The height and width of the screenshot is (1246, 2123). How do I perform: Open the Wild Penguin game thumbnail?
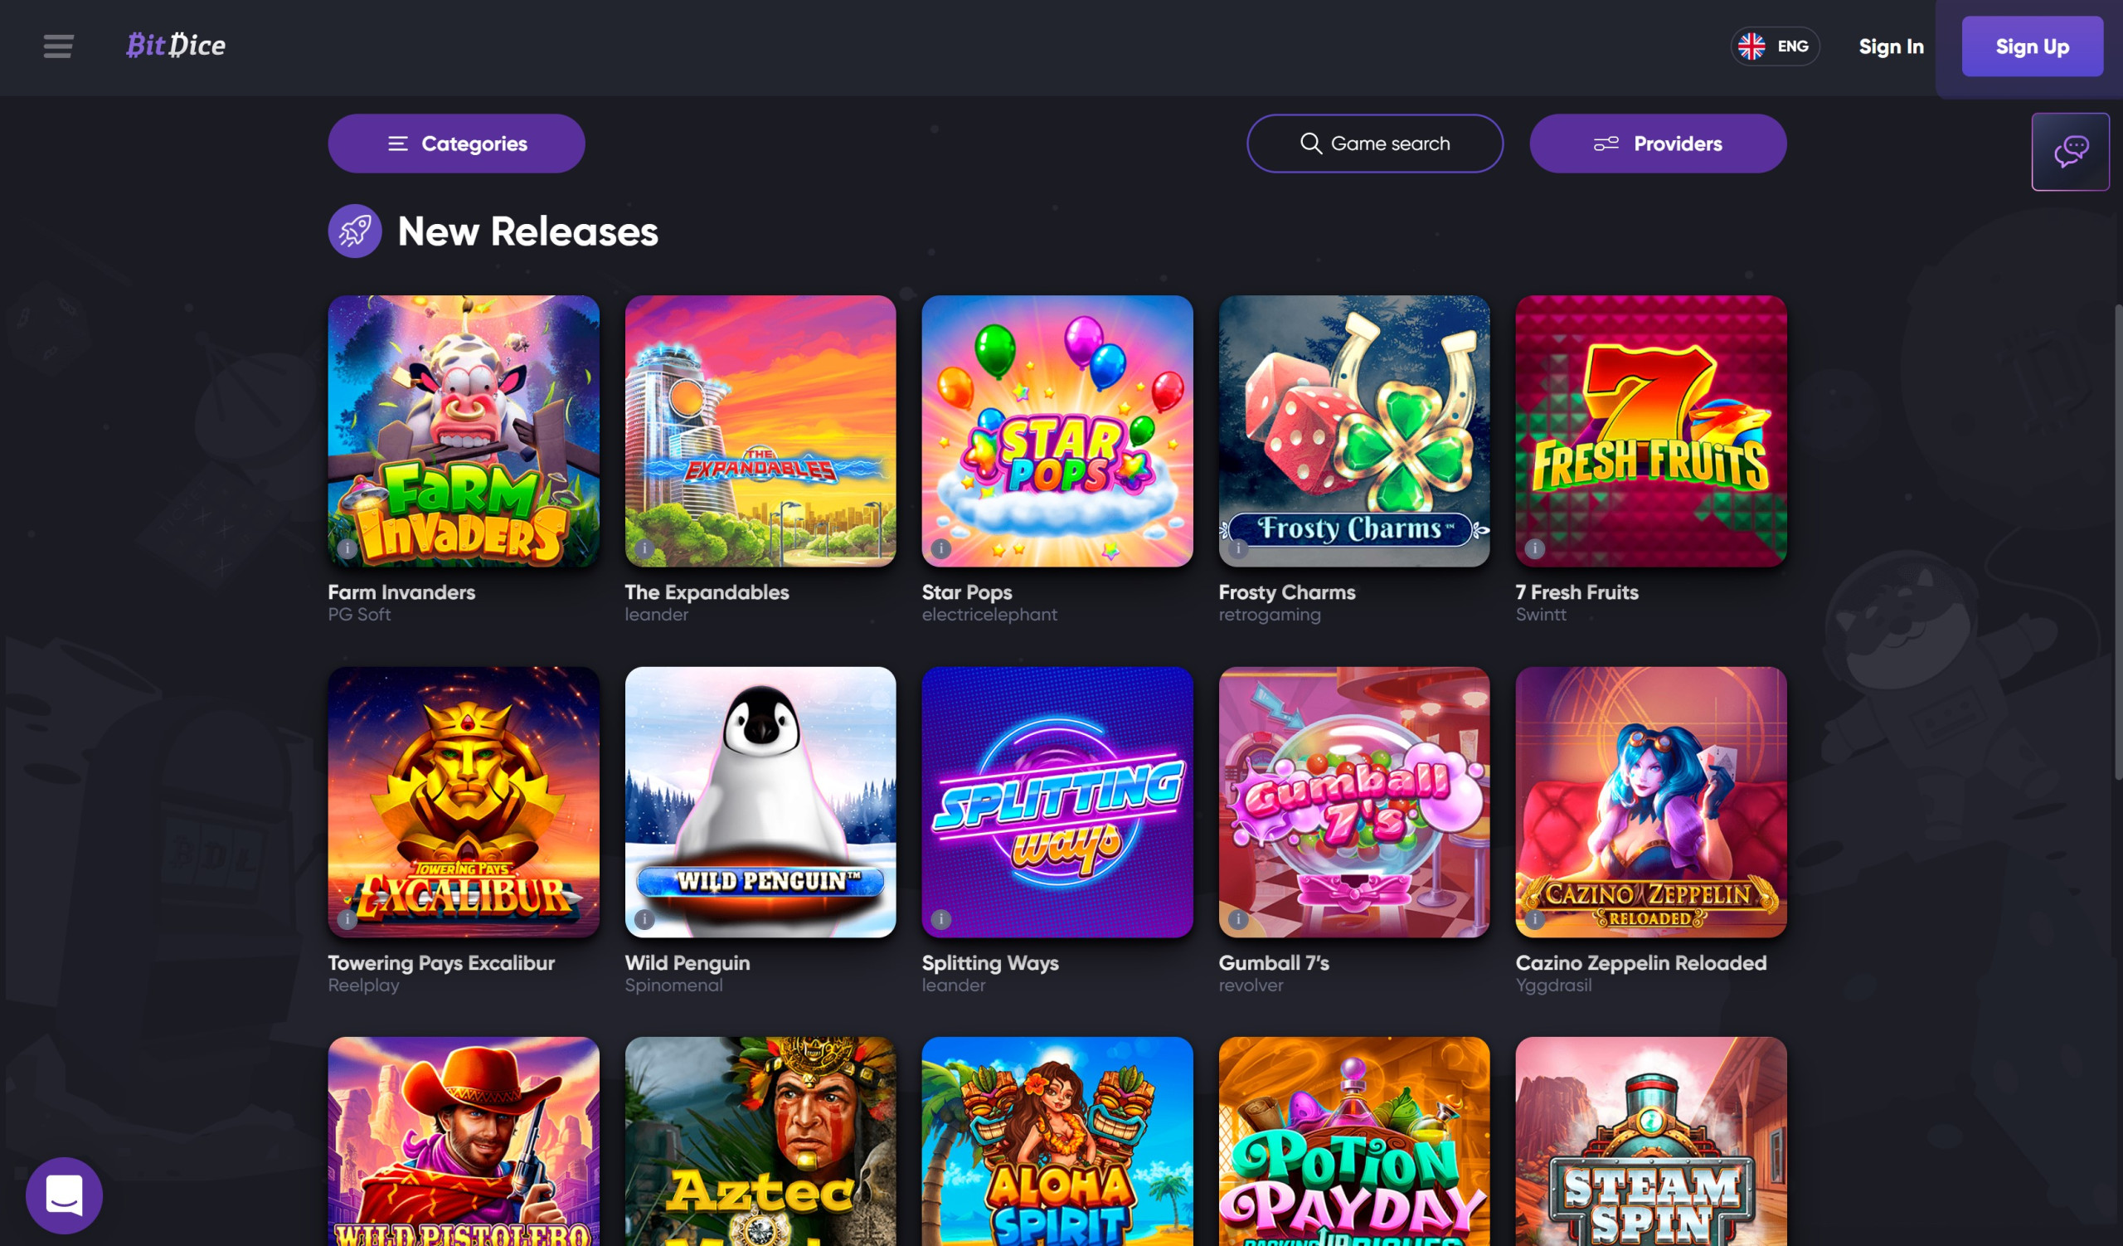(x=760, y=802)
